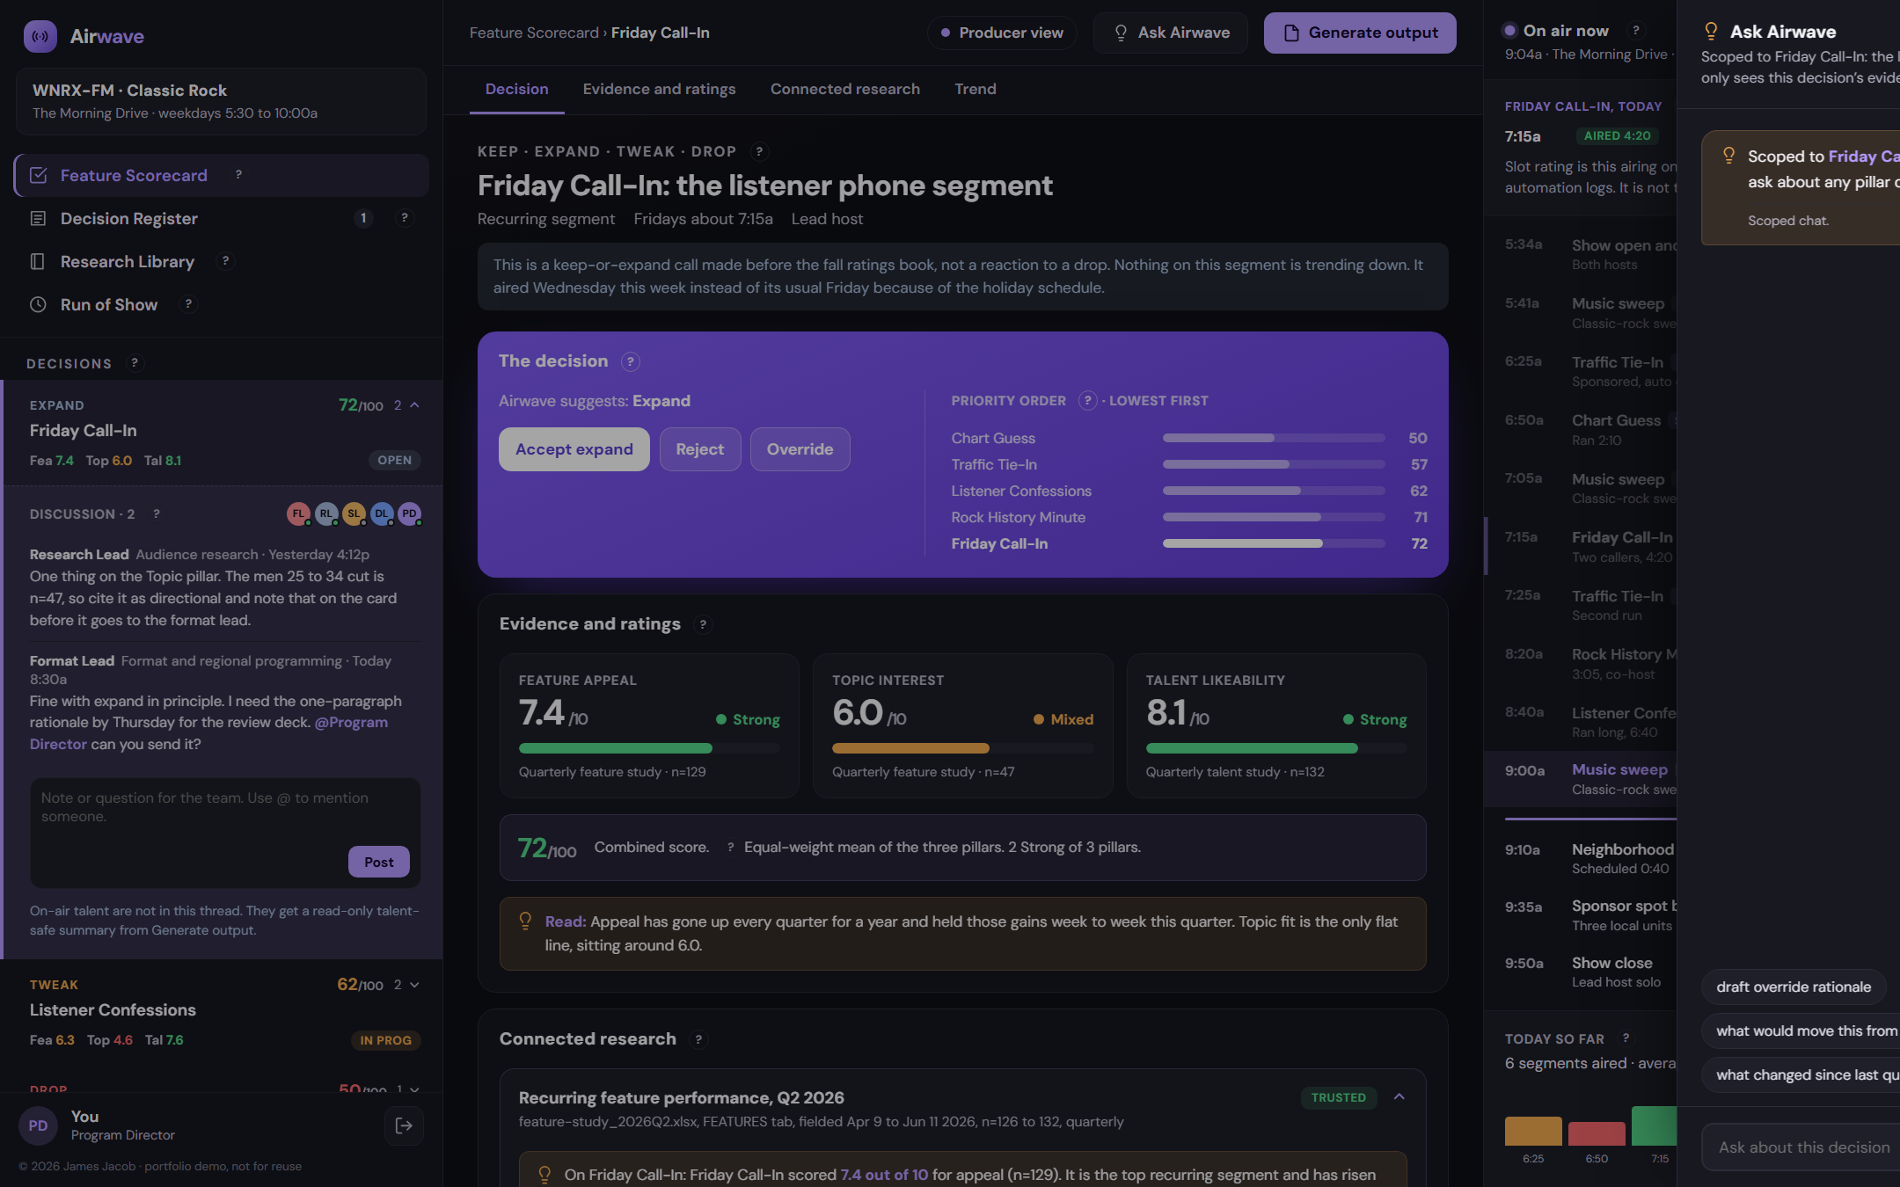The width and height of the screenshot is (1900, 1187).
Task: Click help icon next to Connected research
Action: [698, 1039]
